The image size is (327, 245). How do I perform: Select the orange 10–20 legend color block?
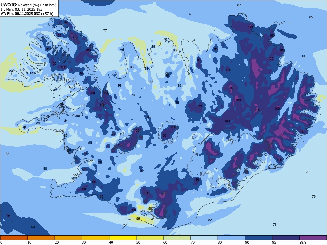[41, 238]
